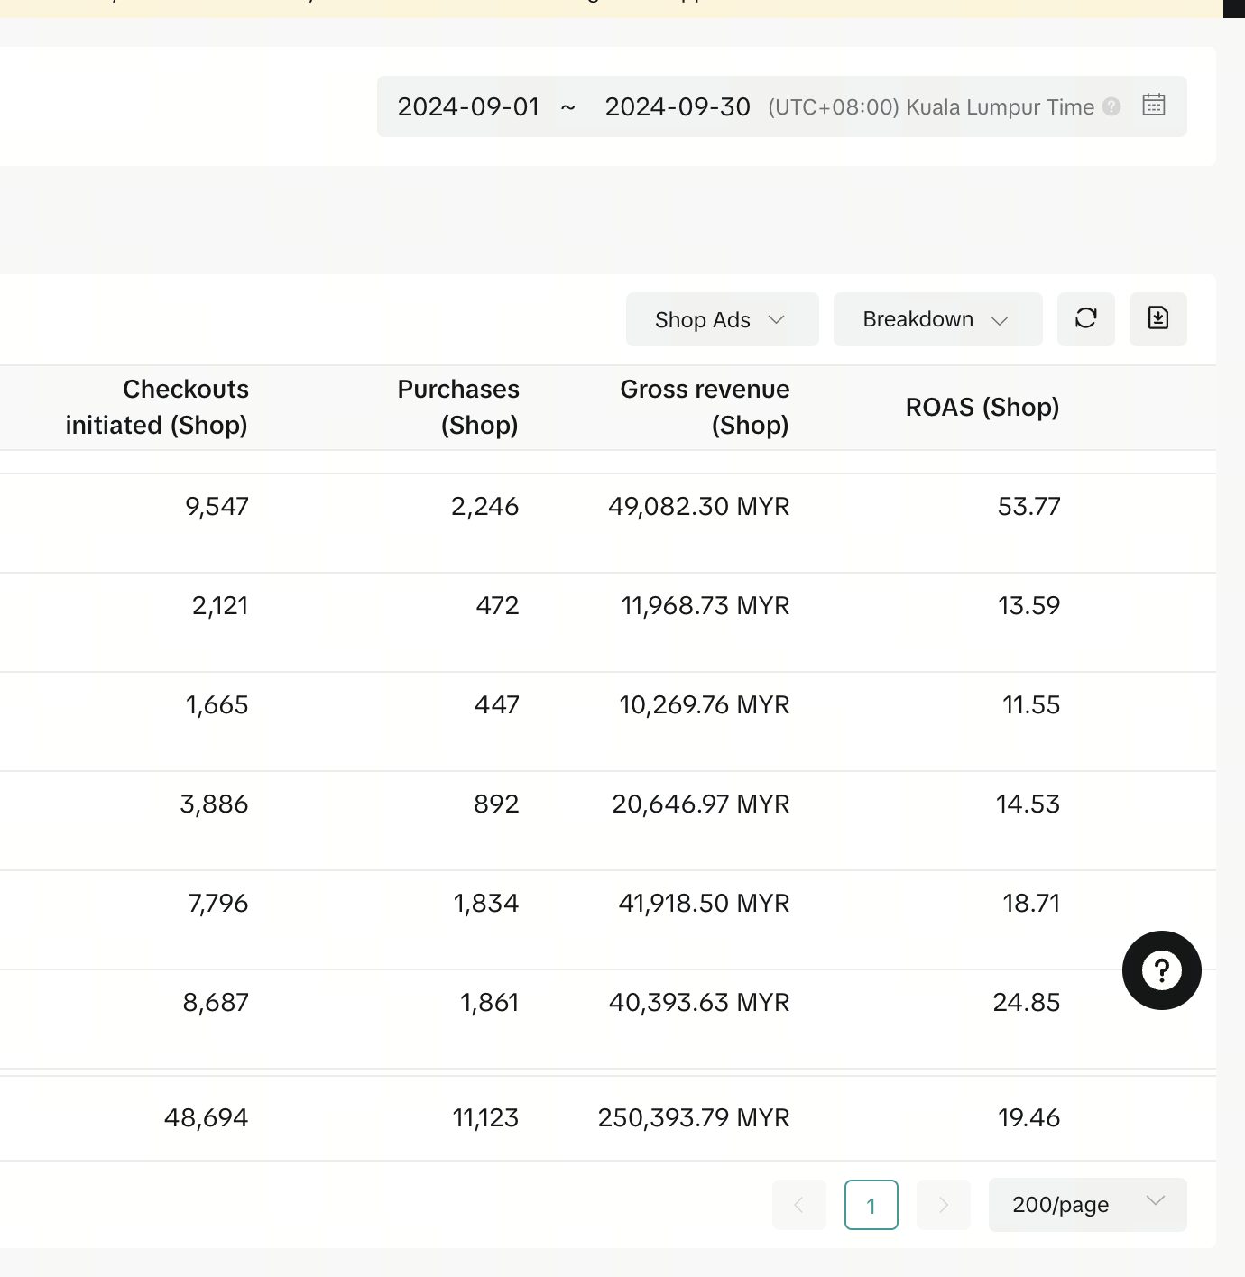Image resolution: width=1245 pixels, height=1277 pixels.
Task: Click the export download icon
Action: [1157, 318]
